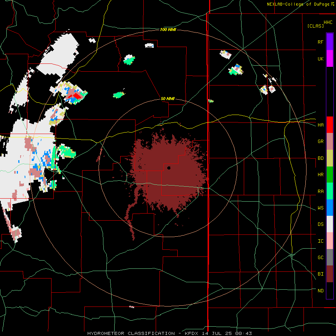Click the 50 NMI range ring label

click(168, 99)
